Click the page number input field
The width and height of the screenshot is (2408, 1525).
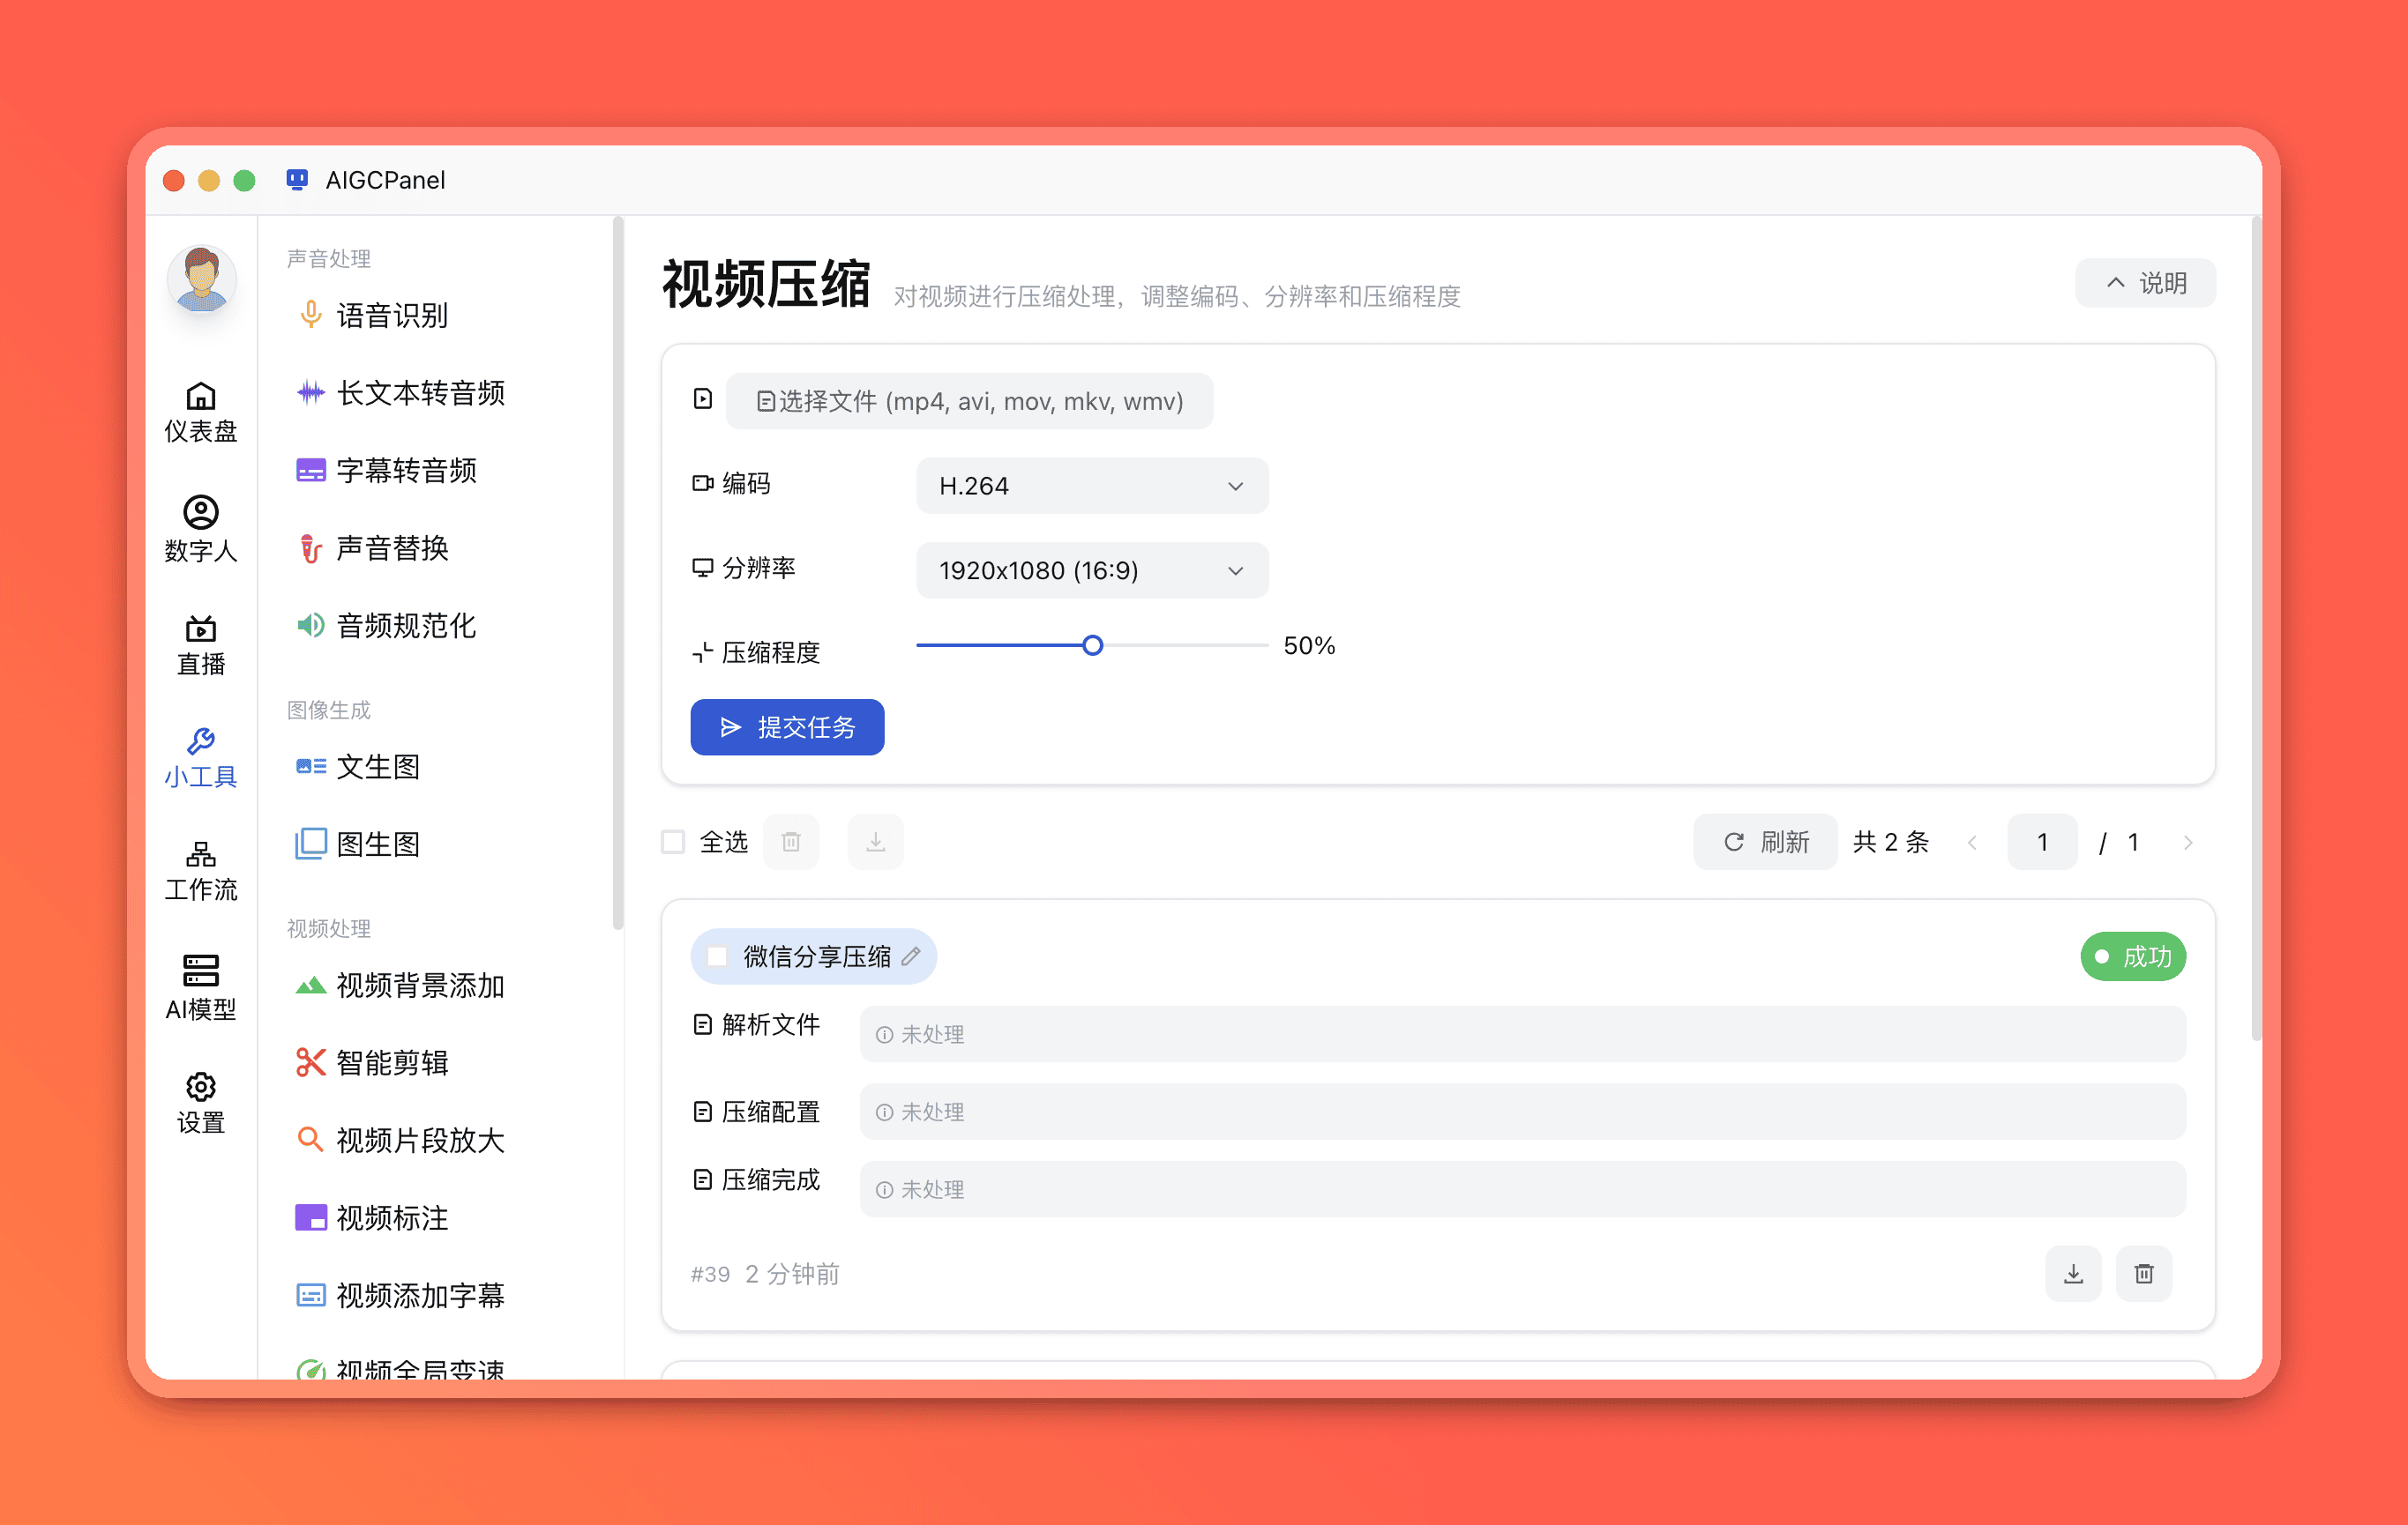tap(2042, 843)
